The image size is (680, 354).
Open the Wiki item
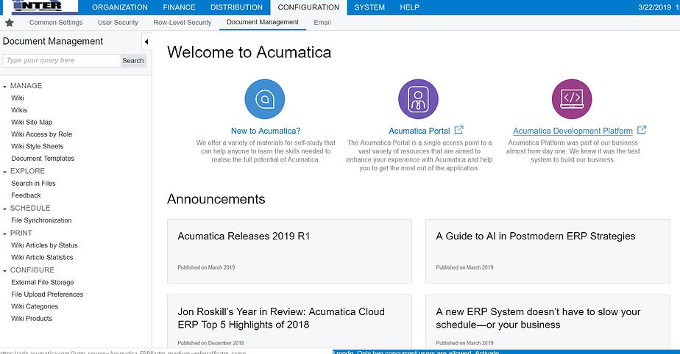[x=18, y=98]
